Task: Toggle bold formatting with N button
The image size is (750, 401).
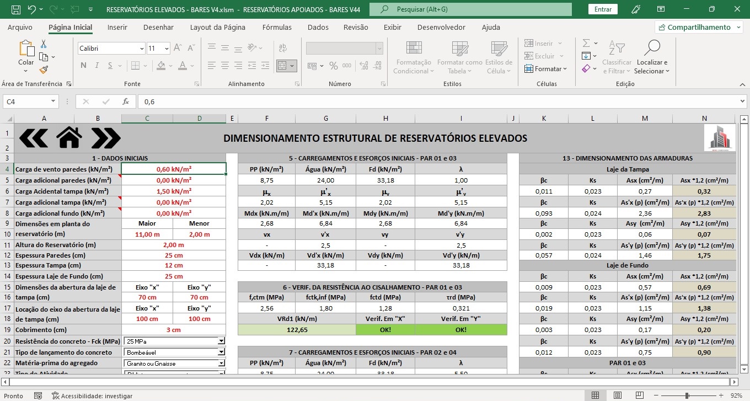Action: 83,66
